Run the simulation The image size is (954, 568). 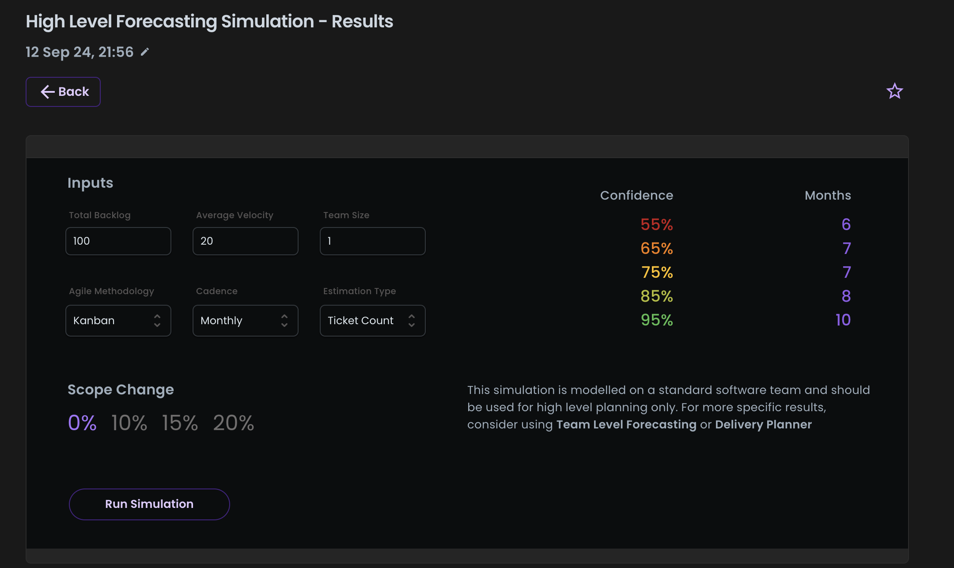pyautogui.click(x=149, y=504)
